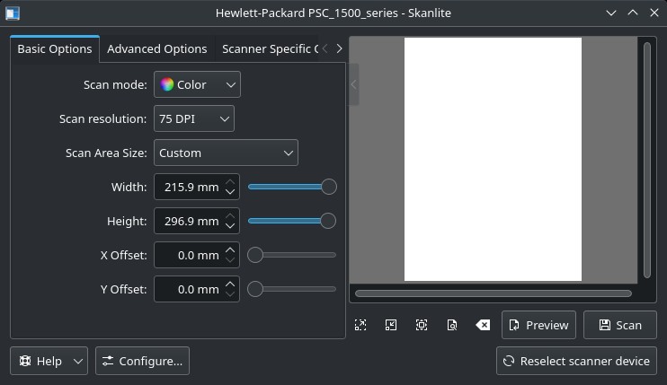The height and width of the screenshot is (385, 667).
Task: Click Reselect scanner device button
Action: click(576, 361)
